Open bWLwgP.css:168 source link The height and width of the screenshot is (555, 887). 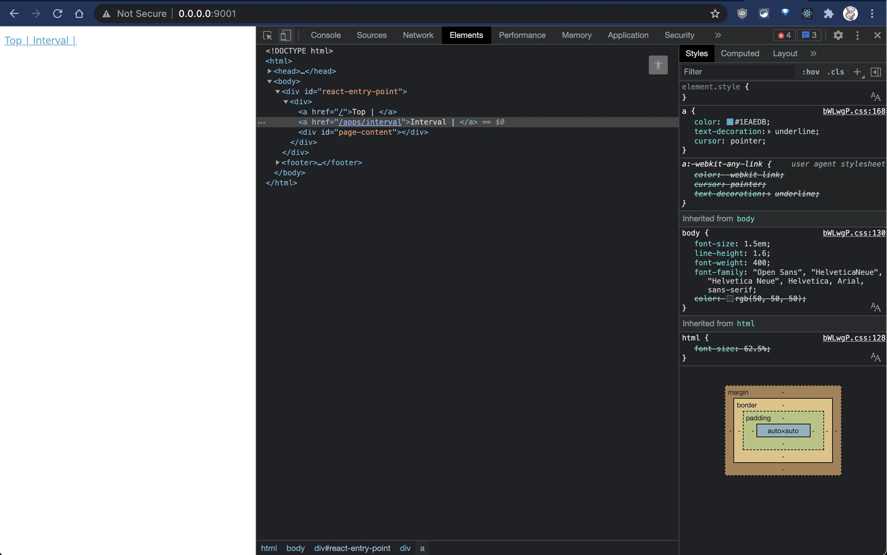point(854,111)
